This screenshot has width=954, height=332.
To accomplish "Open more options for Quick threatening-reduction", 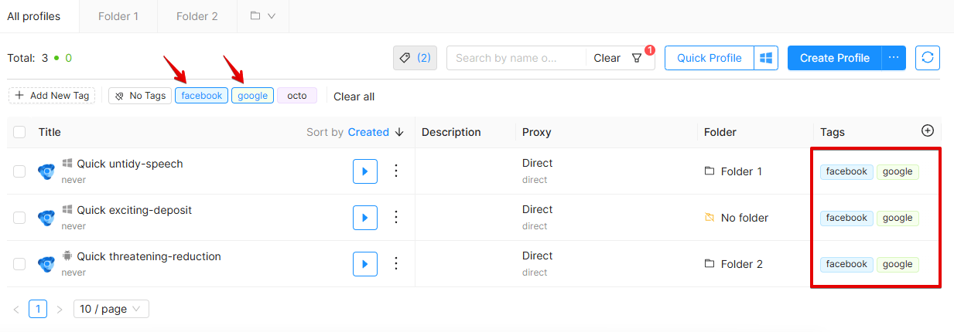I will [396, 264].
